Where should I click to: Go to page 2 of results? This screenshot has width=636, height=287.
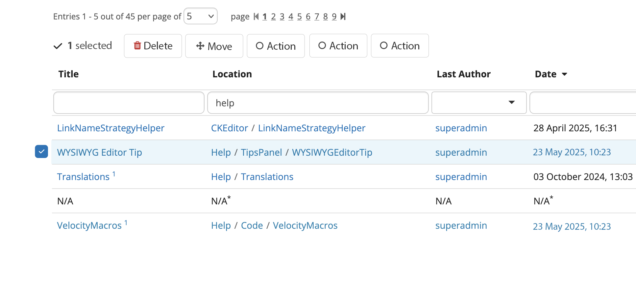tap(273, 16)
